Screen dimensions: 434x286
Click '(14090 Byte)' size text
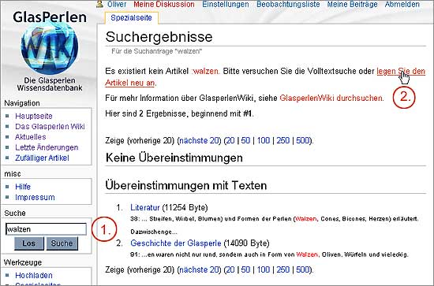[x=246, y=243]
